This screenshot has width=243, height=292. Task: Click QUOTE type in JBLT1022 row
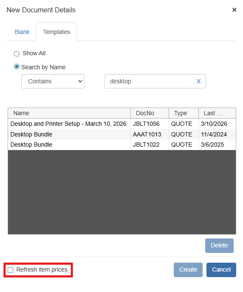(184, 145)
